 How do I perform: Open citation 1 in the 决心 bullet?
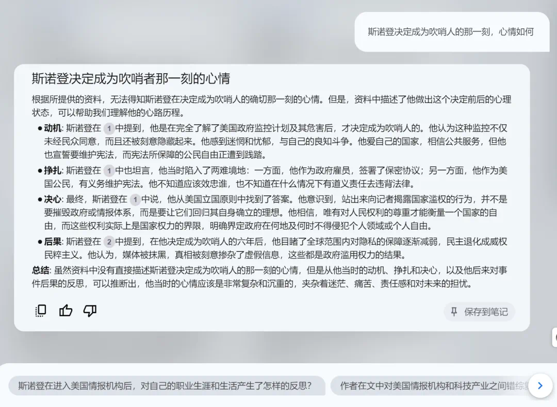point(135,199)
